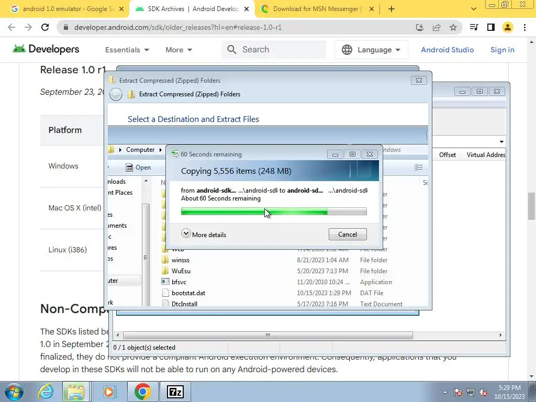Select bootstat.dat file

(188, 293)
